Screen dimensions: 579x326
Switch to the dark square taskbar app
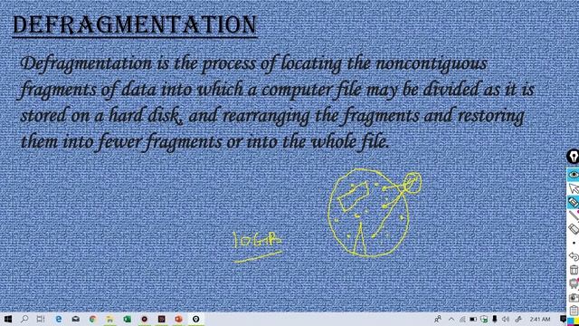tap(162, 319)
